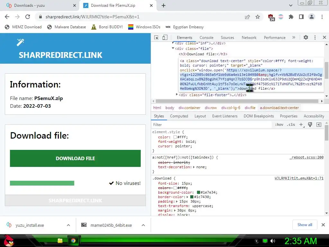Reload the current page
This screenshot has width=329, height=247.
click(28, 17)
